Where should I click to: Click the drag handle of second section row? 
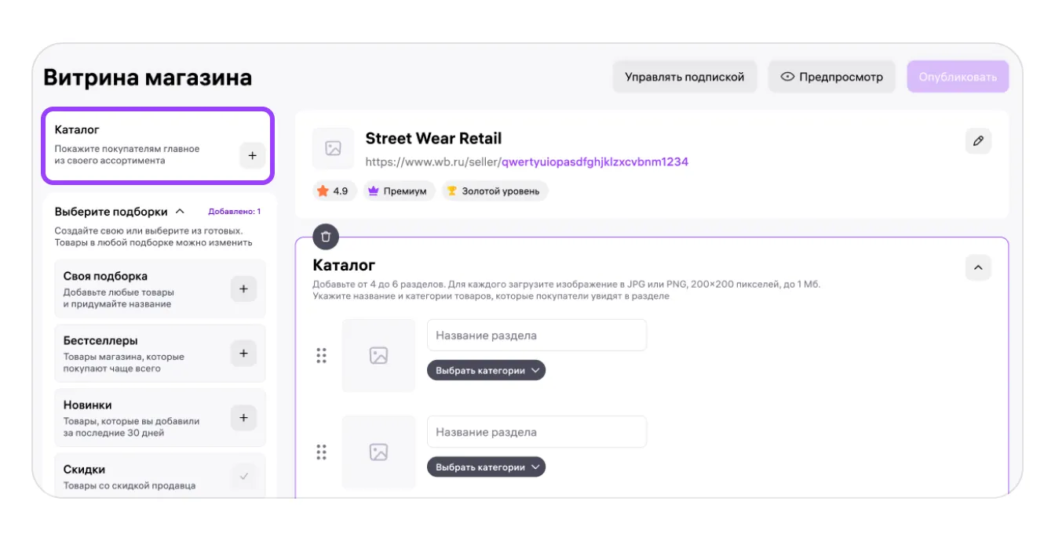[x=321, y=452]
